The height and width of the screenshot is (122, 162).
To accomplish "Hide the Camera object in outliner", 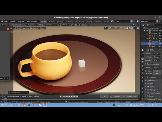I will pos(160,33).
